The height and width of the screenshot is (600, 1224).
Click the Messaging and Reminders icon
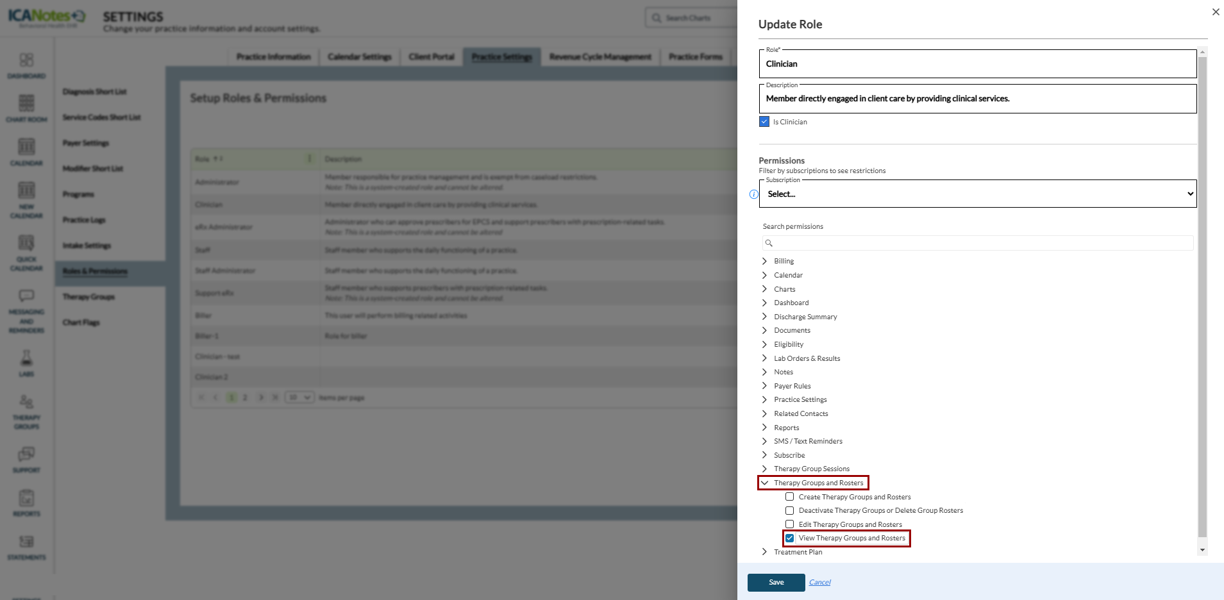26,296
